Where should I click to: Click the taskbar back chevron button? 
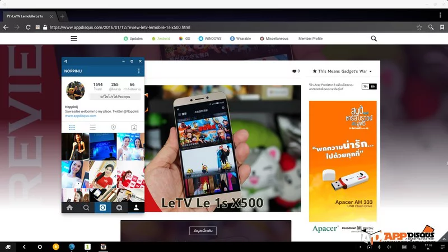pos(24,247)
